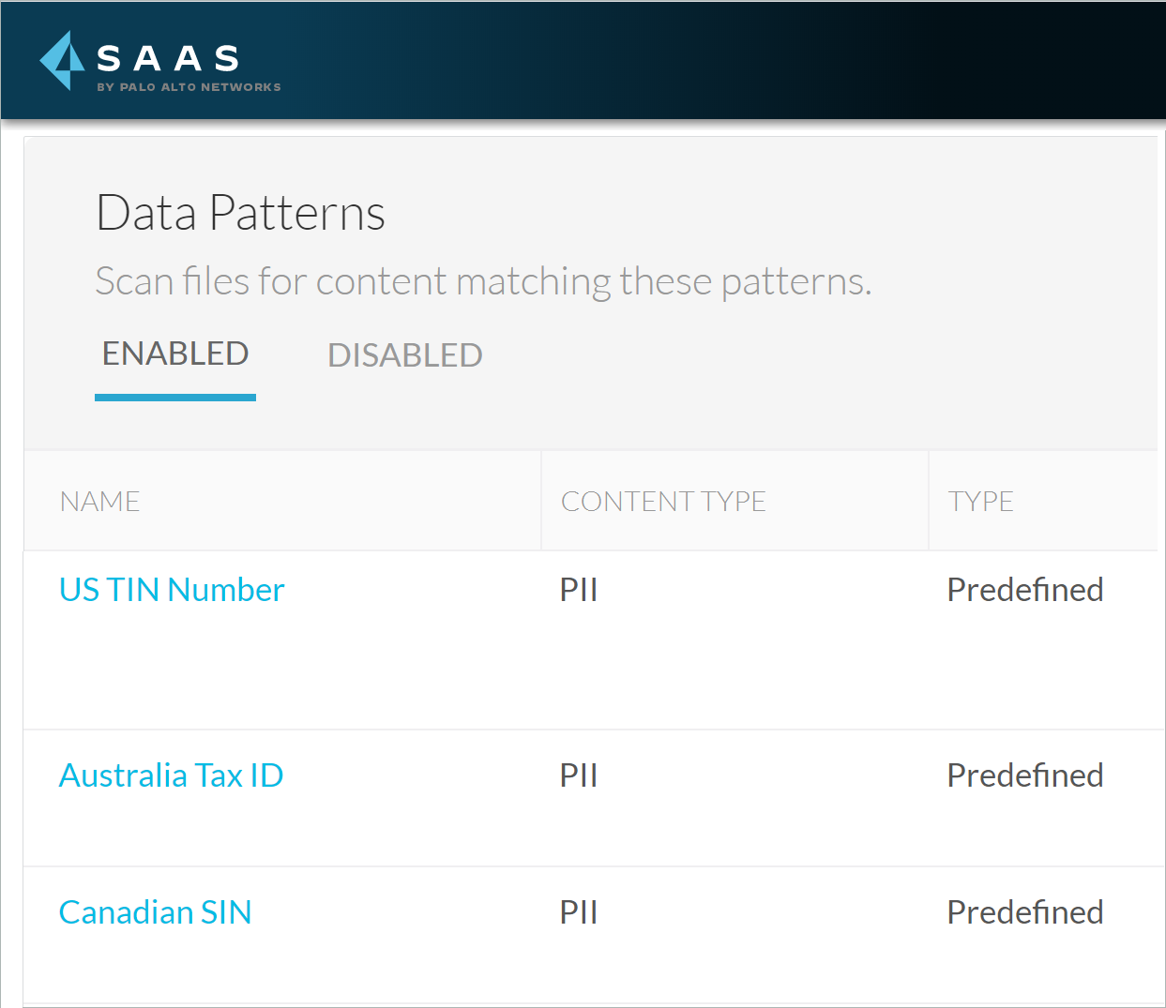Image resolution: width=1166 pixels, height=1008 pixels.
Task: Click the PII cell for Canadian SIN
Action: pos(579,912)
